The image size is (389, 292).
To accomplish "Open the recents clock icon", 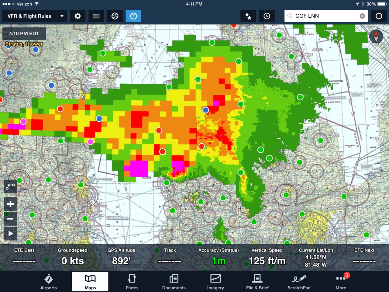I will pyautogui.click(x=267, y=16).
